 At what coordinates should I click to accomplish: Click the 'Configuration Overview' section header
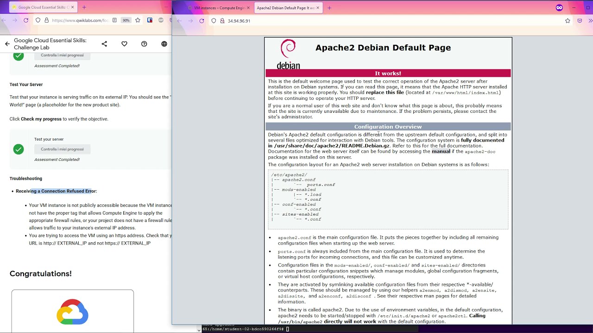(x=388, y=127)
